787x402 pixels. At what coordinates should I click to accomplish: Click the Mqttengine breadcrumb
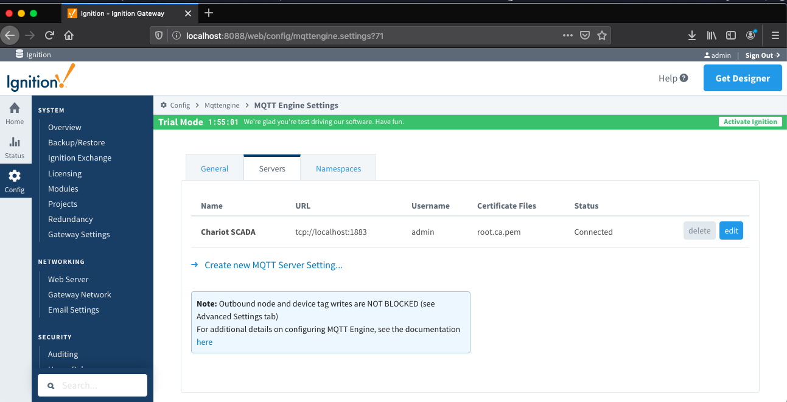point(222,105)
